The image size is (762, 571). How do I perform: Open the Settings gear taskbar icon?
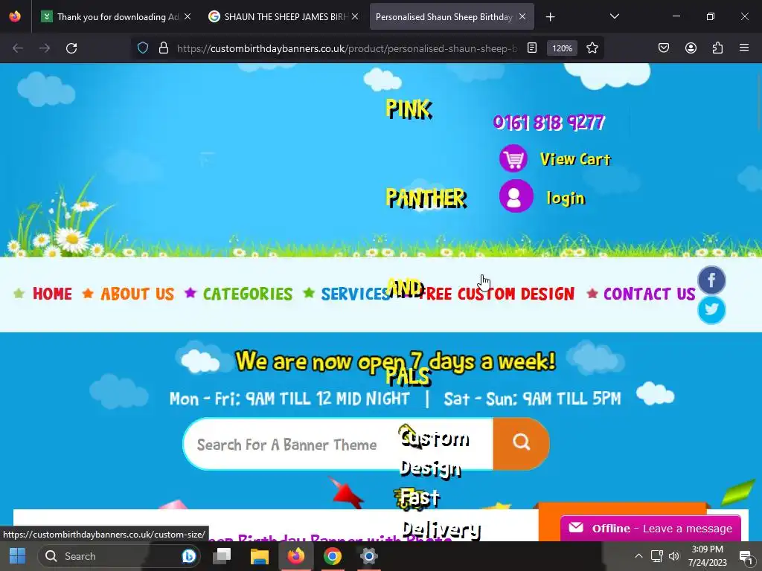tap(369, 556)
